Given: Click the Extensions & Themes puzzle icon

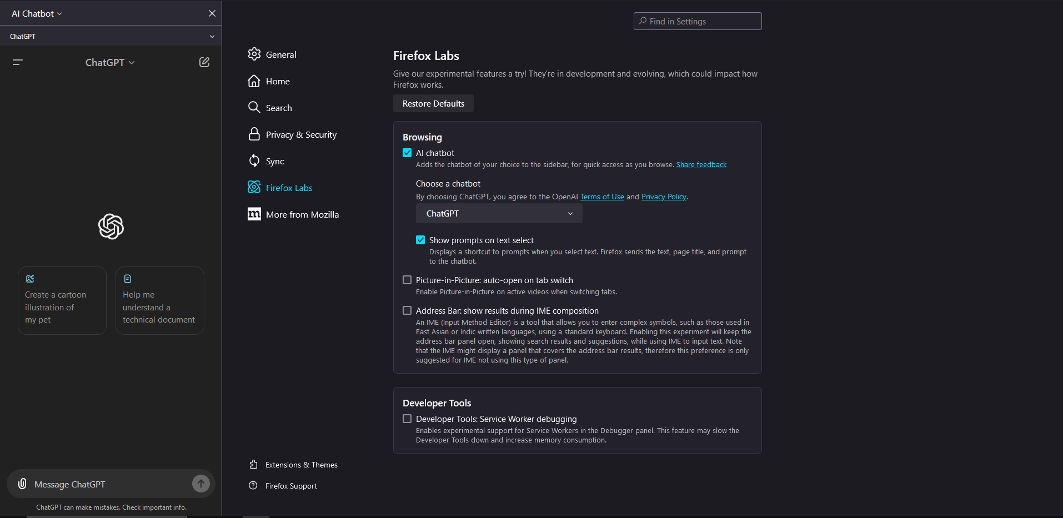Looking at the screenshot, I should point(253,465).
